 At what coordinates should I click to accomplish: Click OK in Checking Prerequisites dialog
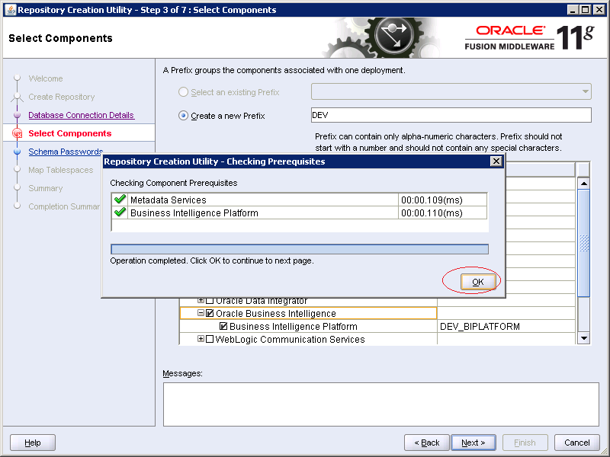click(478, 282)
